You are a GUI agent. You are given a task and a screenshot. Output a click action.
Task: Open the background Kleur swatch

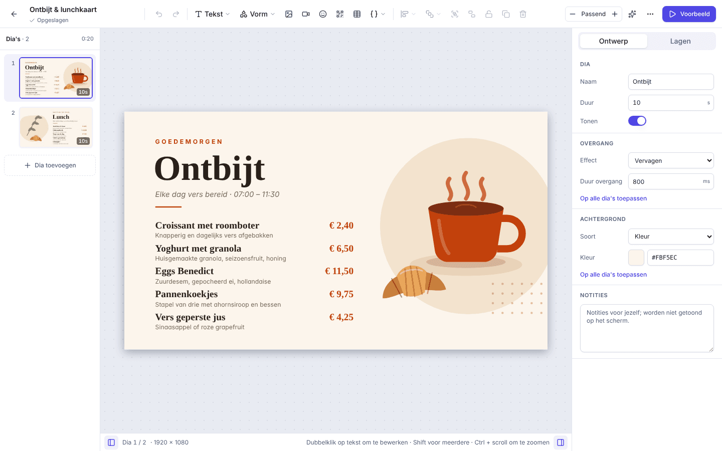click(x=636, y=258)
